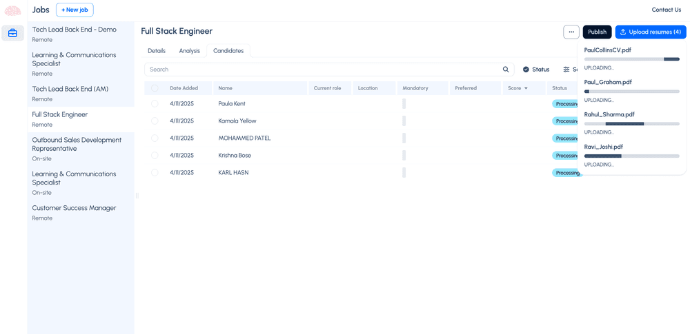Image resolution: width=690 pixels, height=334 pixels.
Task: Switch to the Details tab
Action: [157, 51]
